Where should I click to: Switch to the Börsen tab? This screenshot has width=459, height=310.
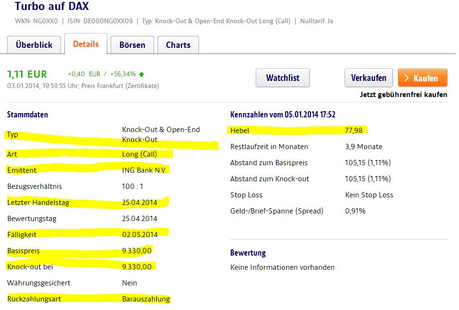pos(132,45)
